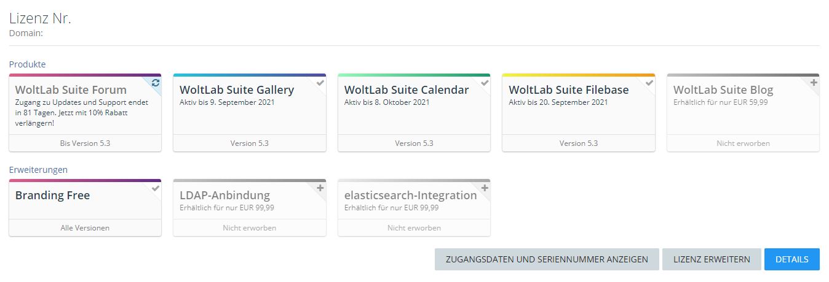Screen dimensions: 829x282
Task: Open the WoltLab Suite Filebase card
Action: click(x=569, y=90)
